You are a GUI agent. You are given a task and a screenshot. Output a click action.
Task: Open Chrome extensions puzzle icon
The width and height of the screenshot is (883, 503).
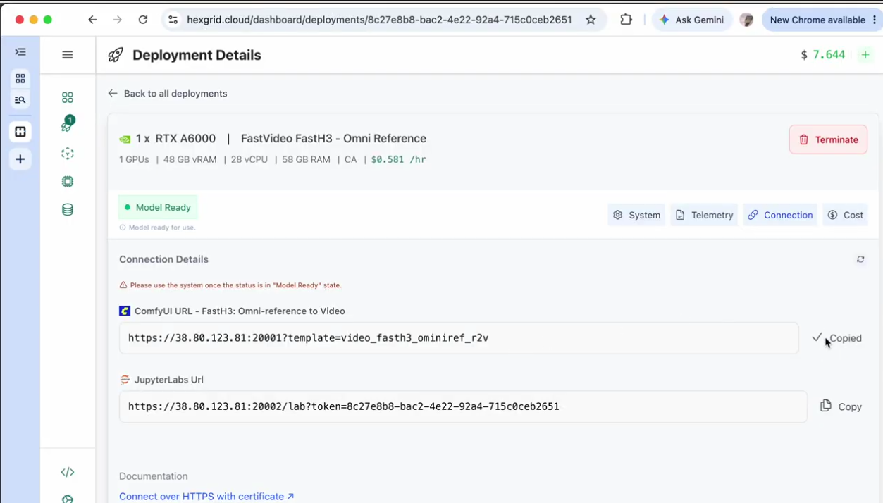[x=626, y=20]
